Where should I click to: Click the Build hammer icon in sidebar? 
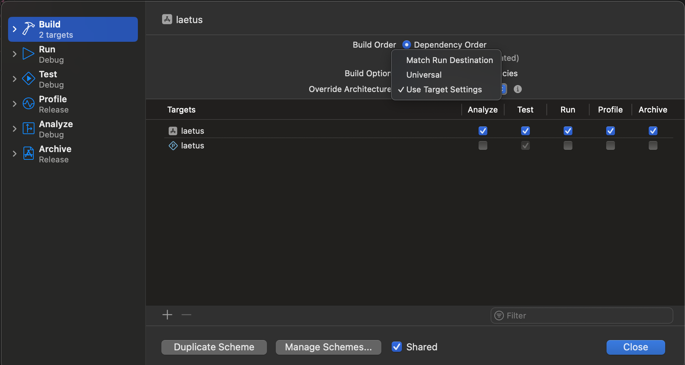click(x=28, y=29)
